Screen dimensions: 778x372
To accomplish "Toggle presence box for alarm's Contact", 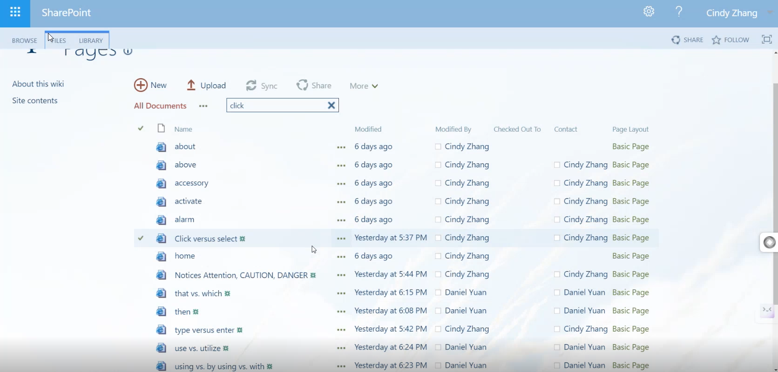I will click(557, 219).
